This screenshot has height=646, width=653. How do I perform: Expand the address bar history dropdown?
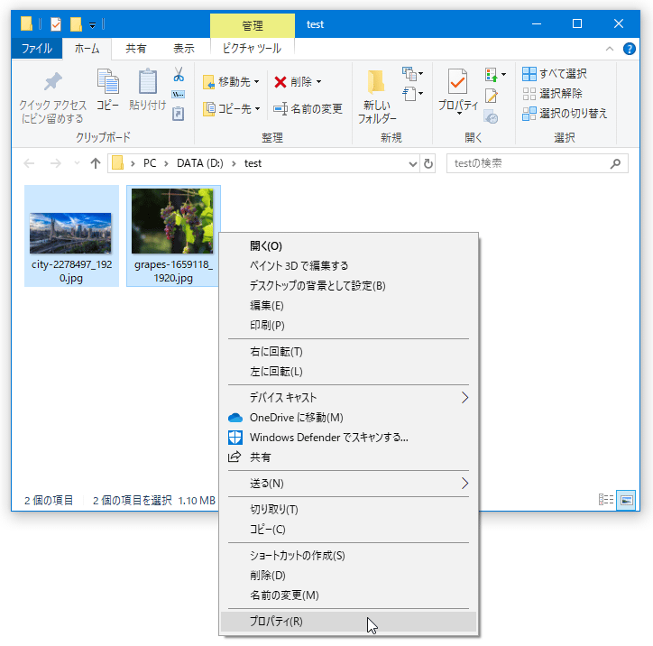(x=413, y=163)
